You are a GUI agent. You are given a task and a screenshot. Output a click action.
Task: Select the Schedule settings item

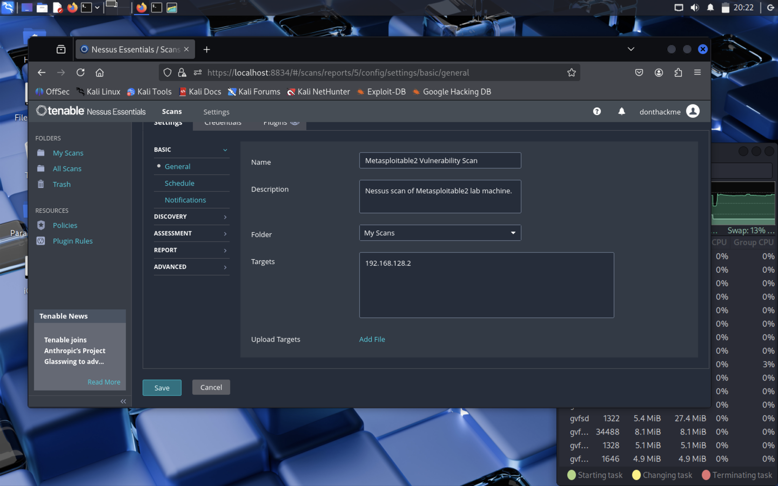click(179, 183)
